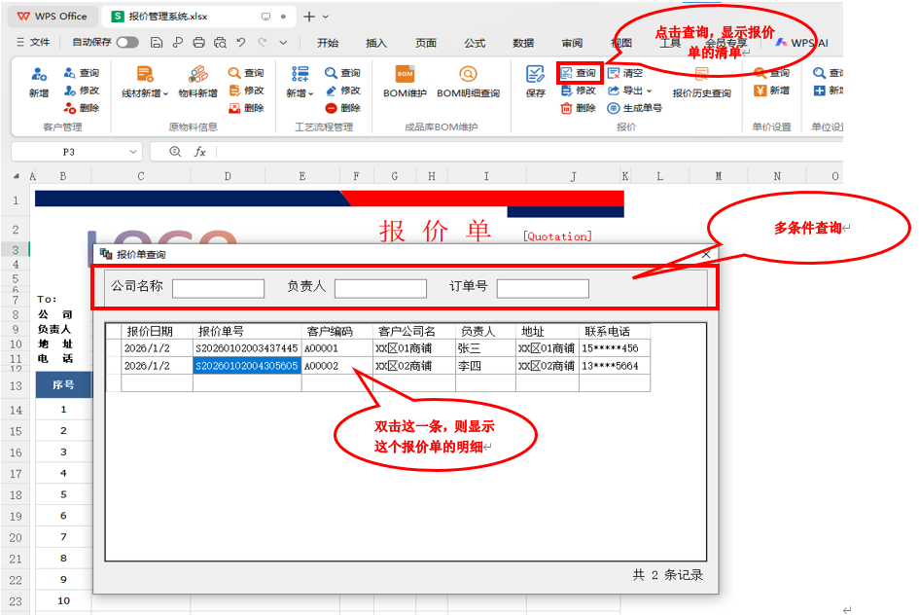Switch to the 开始 ribbon tab

[328, 43]
